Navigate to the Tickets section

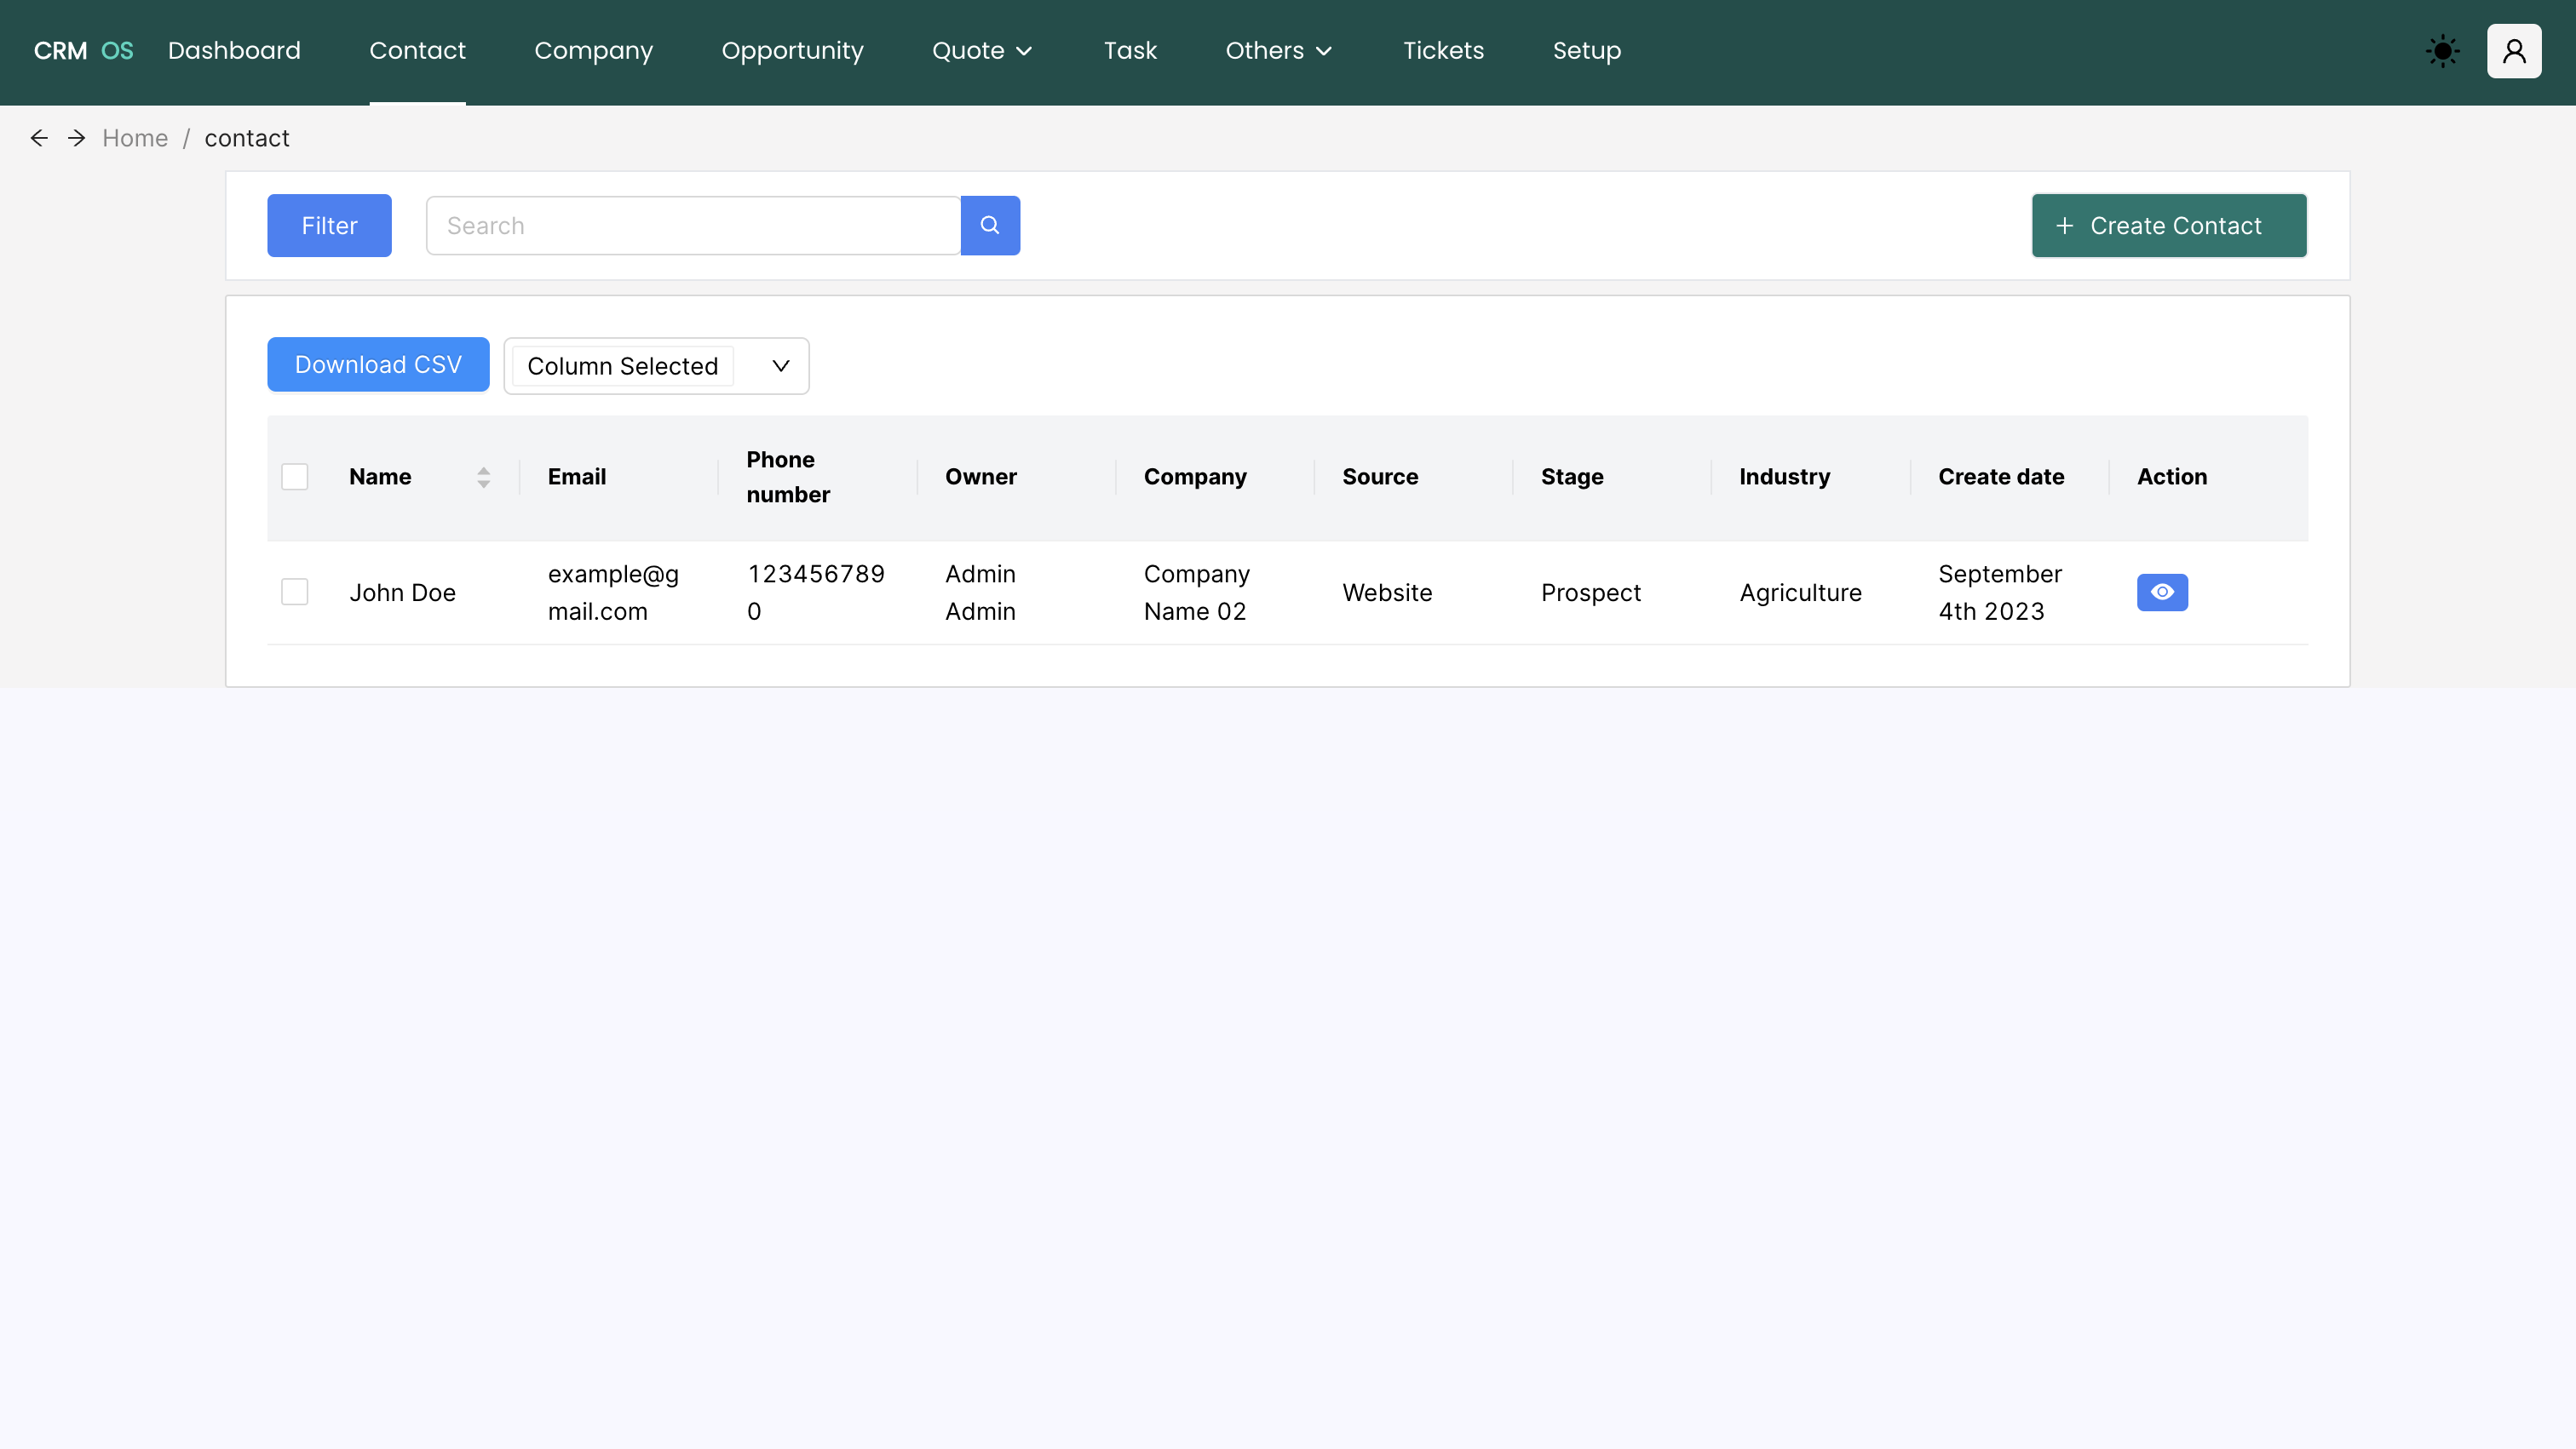pyautogui.click(x=1443, y=51)
